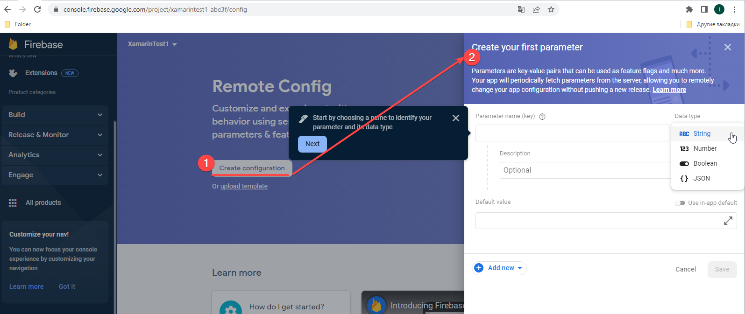
Task: Click the share page icon
Action: click(x=536, y=9)
